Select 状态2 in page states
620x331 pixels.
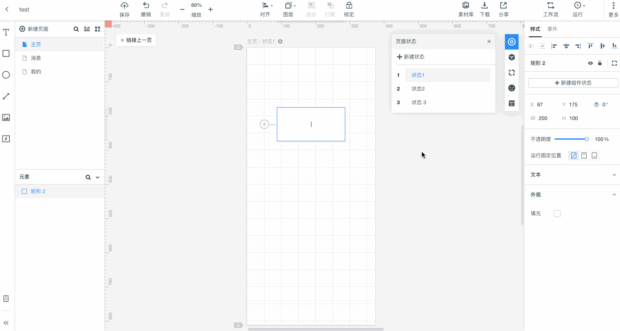coord(448,89)
